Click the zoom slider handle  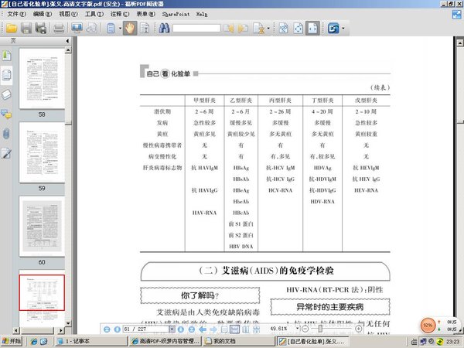click(320, 329)
